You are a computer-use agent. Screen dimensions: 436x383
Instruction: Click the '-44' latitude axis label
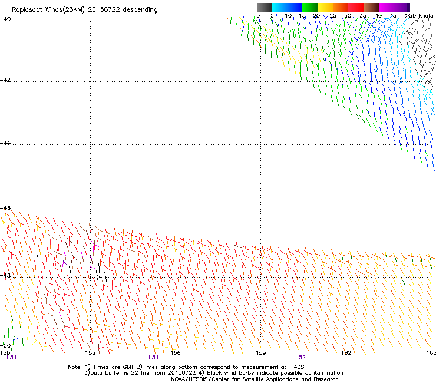[5, 143]
